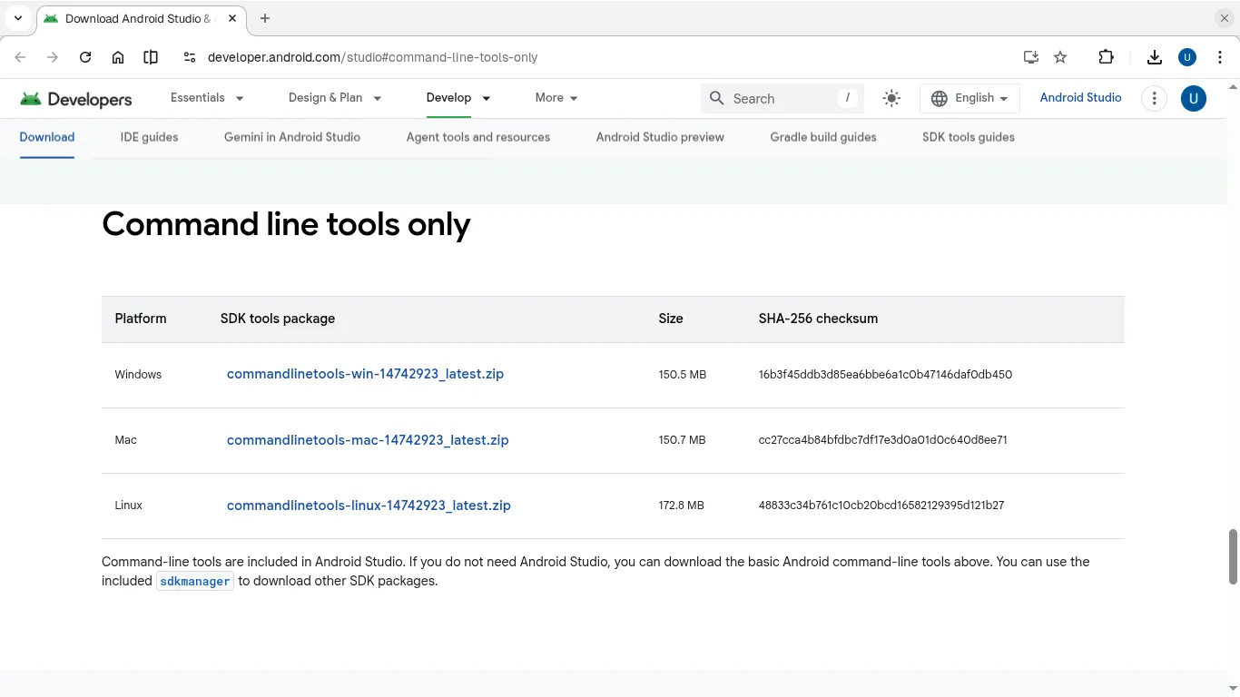Go to the browser home page icon
This screenshot has height=697, width=1240.
pos(118,57)
